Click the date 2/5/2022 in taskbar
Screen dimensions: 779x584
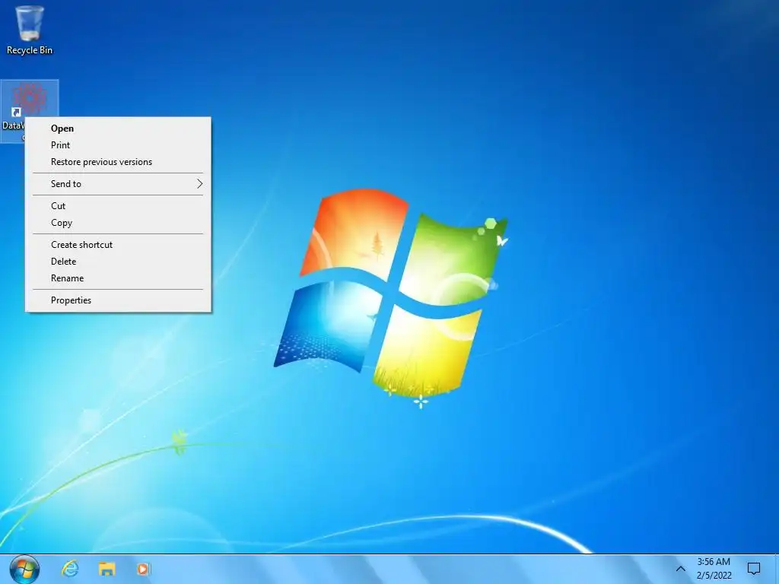[714, 575]
